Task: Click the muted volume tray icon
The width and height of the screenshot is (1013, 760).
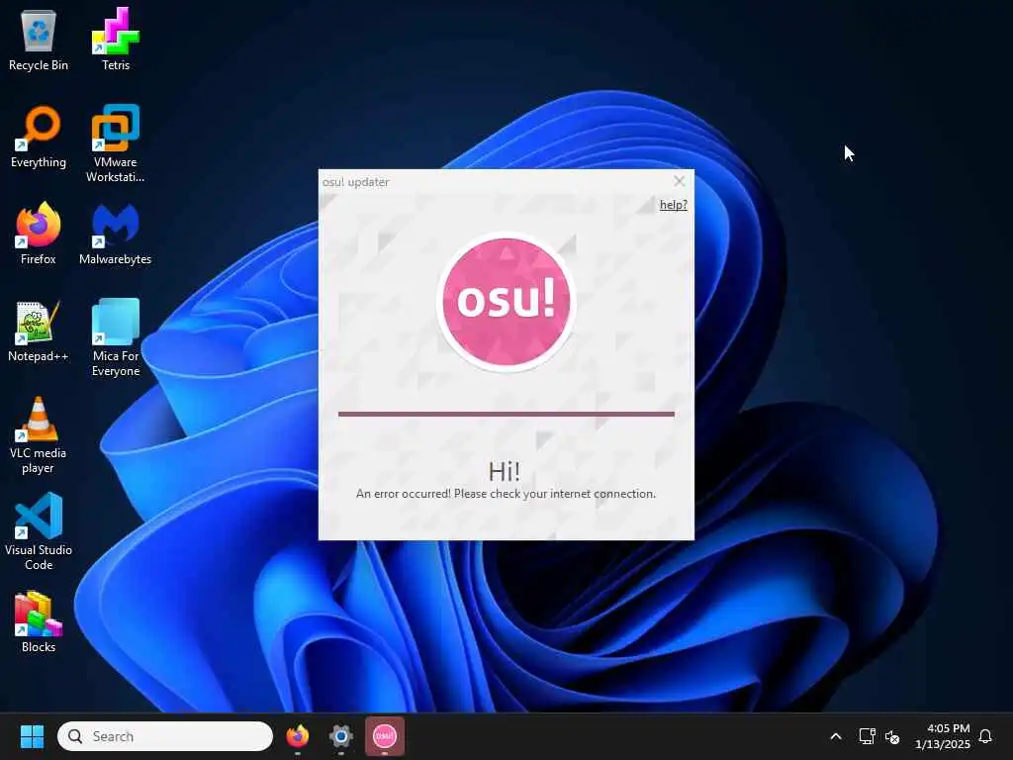Action: (x=892, y=736)
